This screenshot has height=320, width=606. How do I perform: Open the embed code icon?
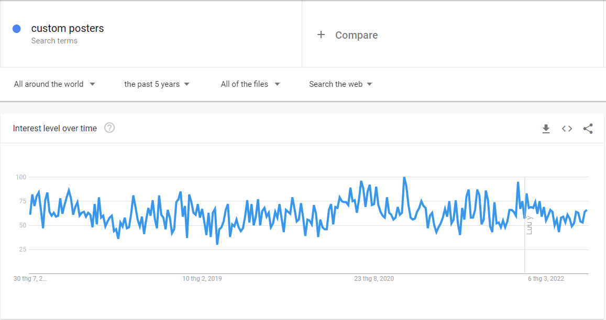pyautogui.click(x=567, y=129)
